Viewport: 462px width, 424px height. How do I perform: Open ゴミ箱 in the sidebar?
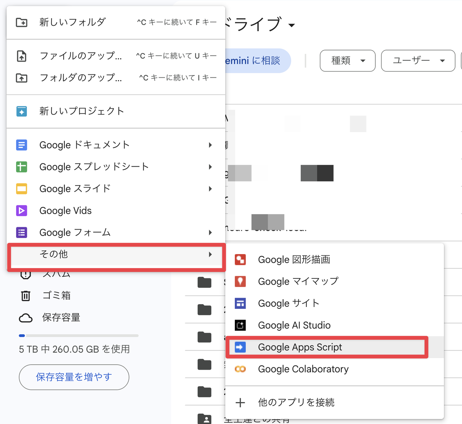coord(57,296)
